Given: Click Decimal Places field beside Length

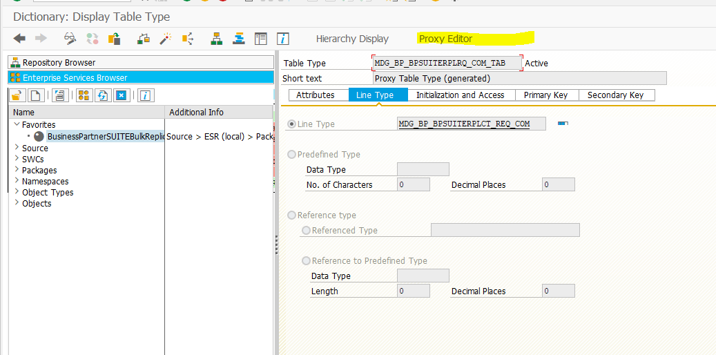Looking at the screenshot, I should [x=559, y=291].
